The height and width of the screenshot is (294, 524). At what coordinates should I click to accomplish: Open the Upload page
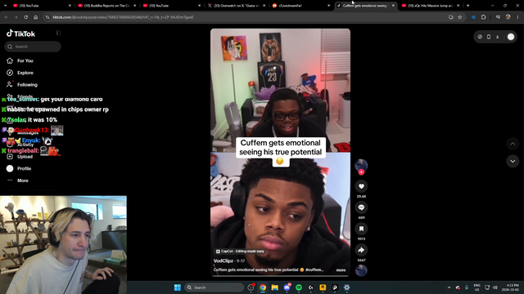pyautogui.click(x=20, y=157)
